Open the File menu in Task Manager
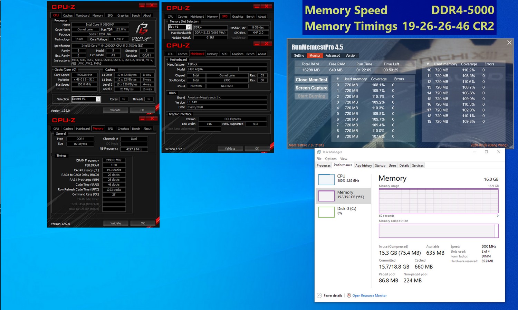Image resolution: width=518 pixels, height=310 pixels. [x=319, y=159]
